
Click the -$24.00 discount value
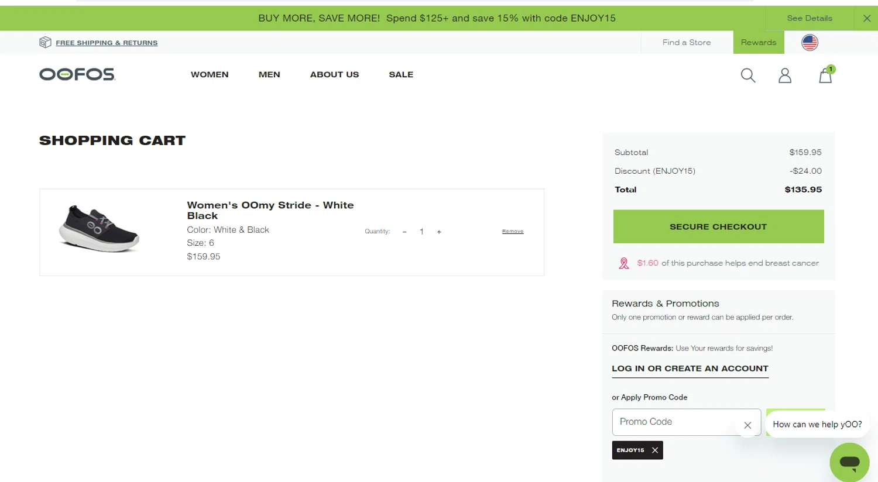[x=805, y=171]
